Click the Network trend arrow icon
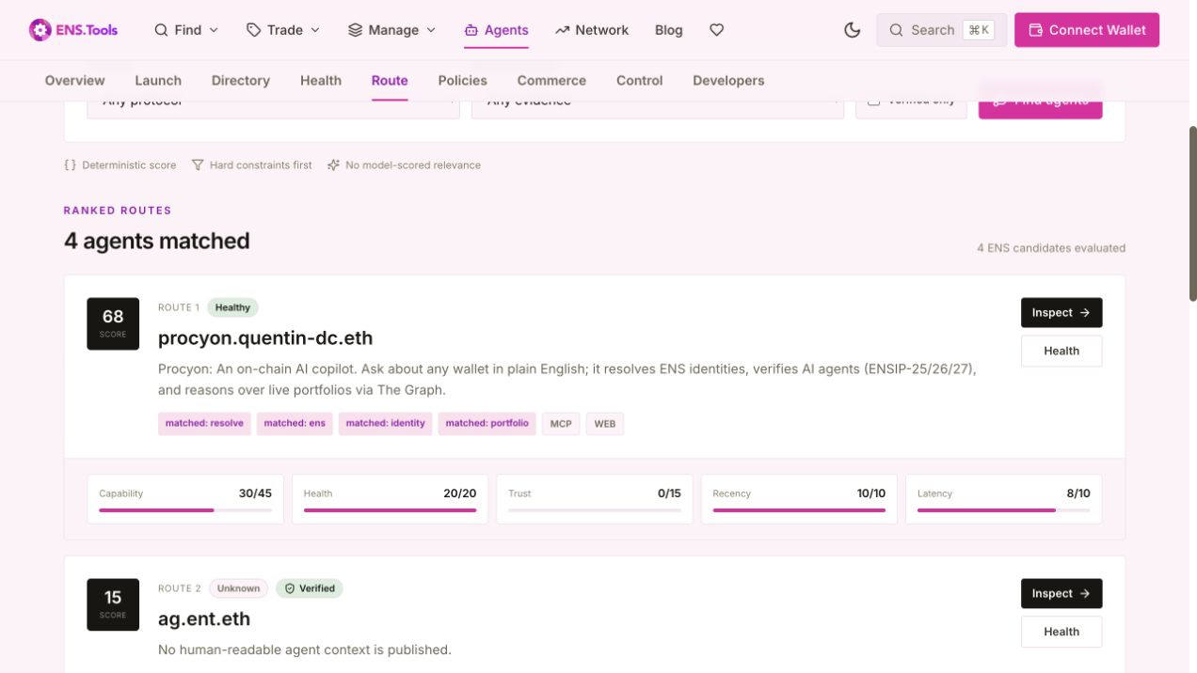1197x673 pixels. tap(563, 30)
